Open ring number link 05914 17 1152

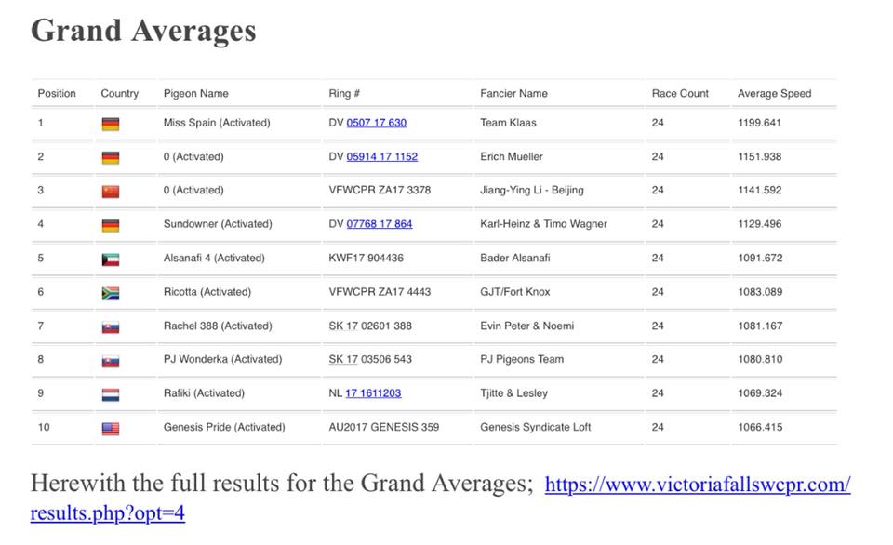pos(381,156)
